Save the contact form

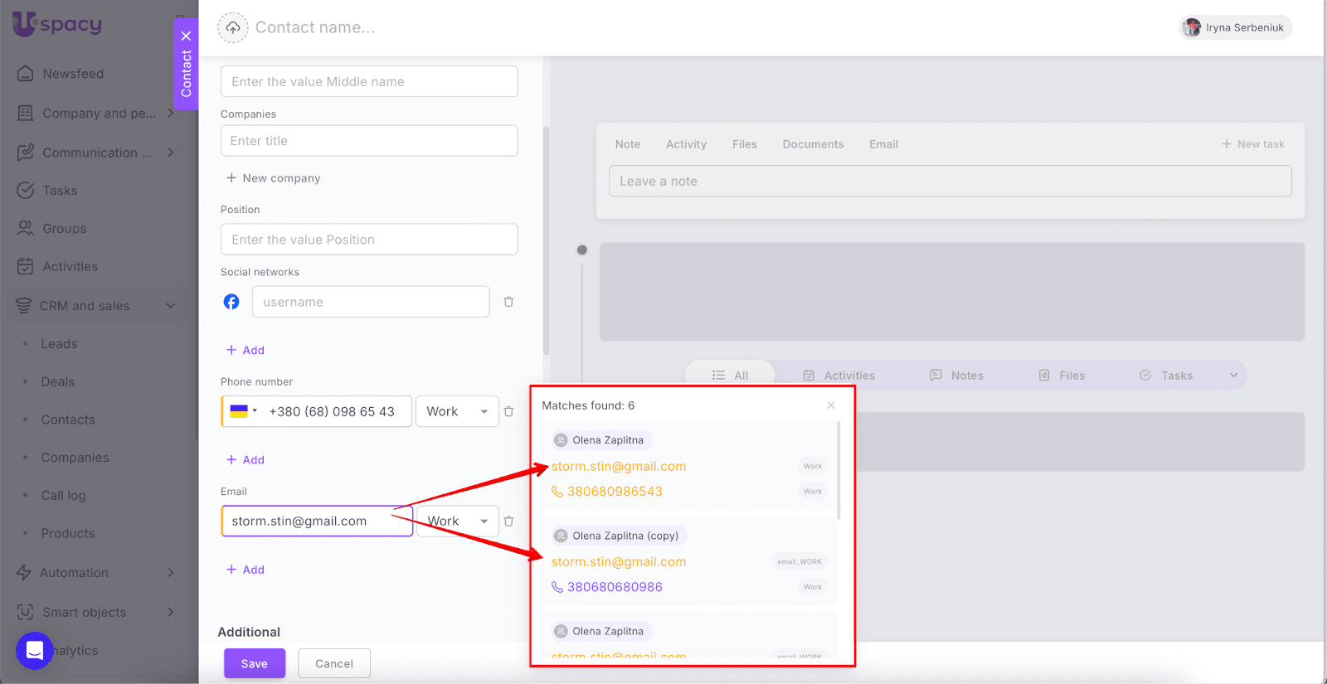pos(254,663)
